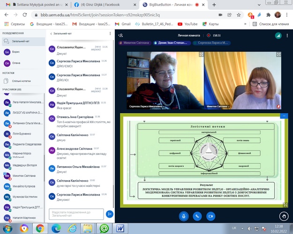
Task: Open the connection status indicator
Action: (278, 35)
